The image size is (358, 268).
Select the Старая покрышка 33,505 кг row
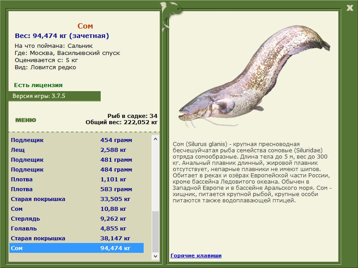[x=77, y=199]
